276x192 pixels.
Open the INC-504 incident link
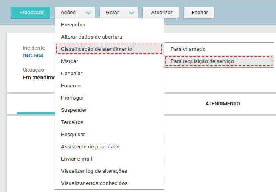33,56
